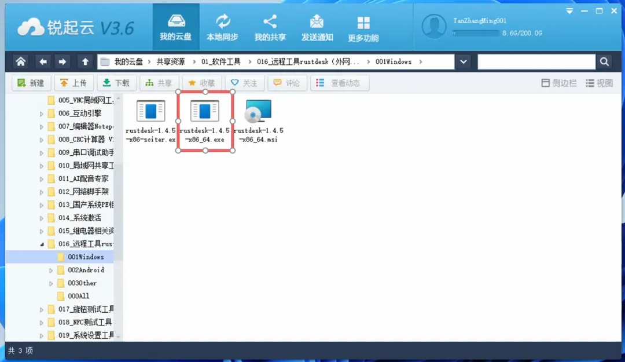This screenshot has width=625, height=362.
Task: Click the 上传 upload button
Action: [x=73, y=83]
